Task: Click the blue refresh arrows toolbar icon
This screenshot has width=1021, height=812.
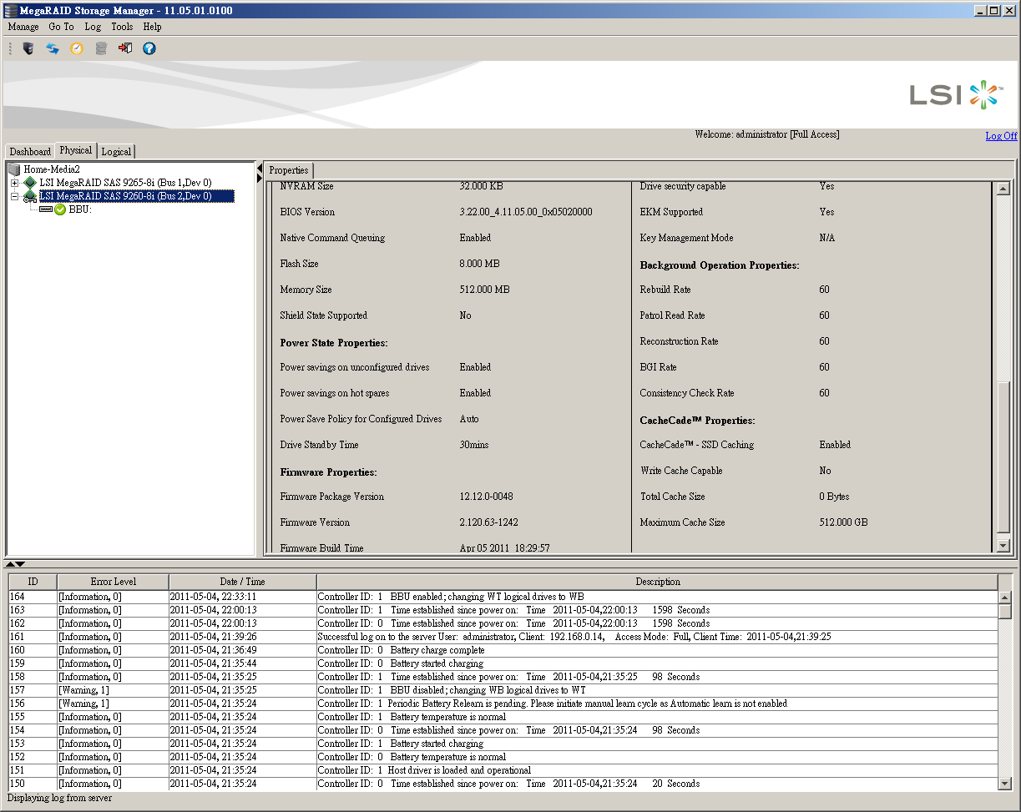Action: [x=53, y=48]
